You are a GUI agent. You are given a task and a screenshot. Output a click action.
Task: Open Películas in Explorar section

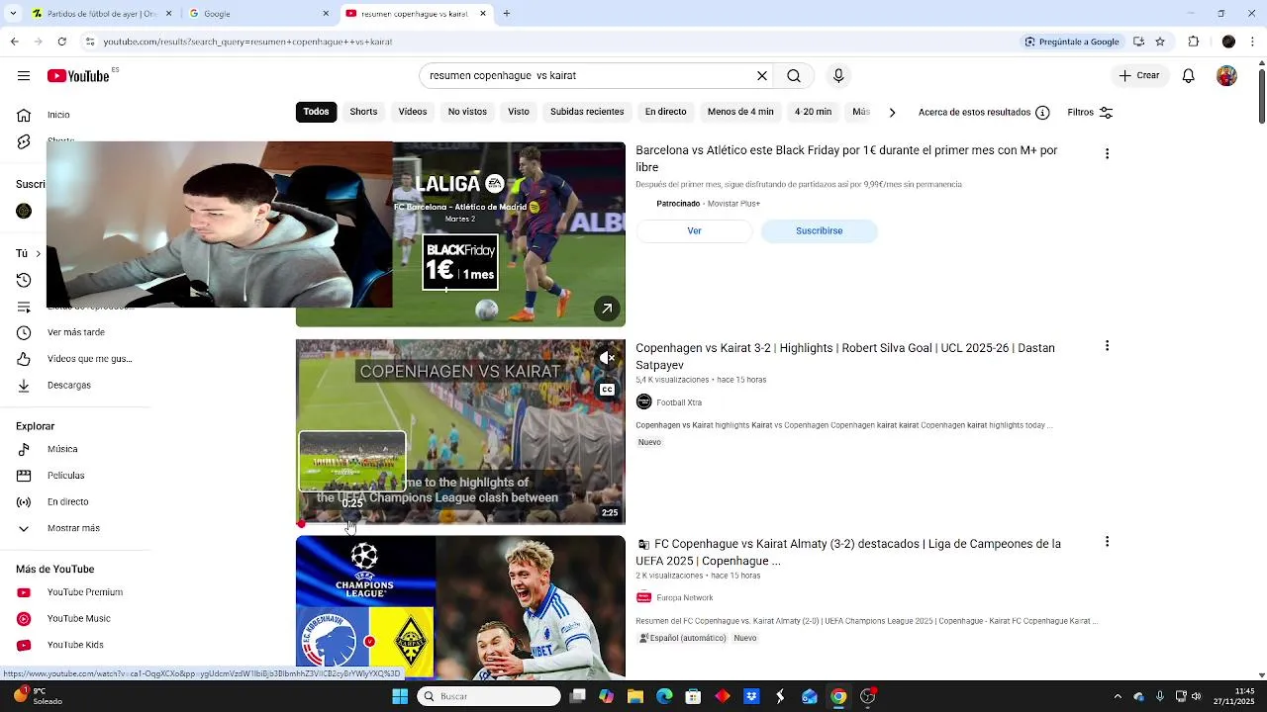pyautogui.click(x=68, y=476)
